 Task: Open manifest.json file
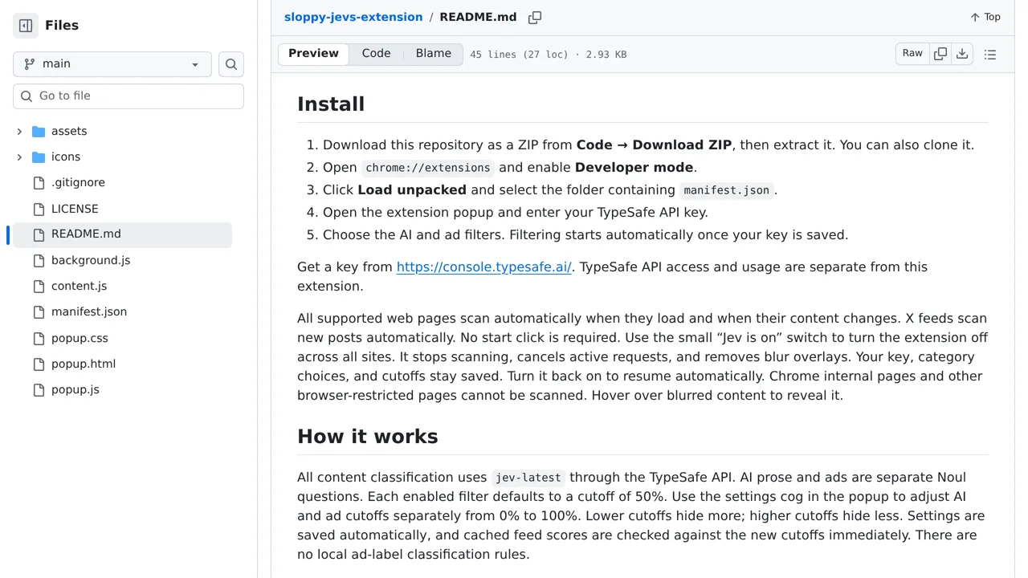tap(89, 311)
